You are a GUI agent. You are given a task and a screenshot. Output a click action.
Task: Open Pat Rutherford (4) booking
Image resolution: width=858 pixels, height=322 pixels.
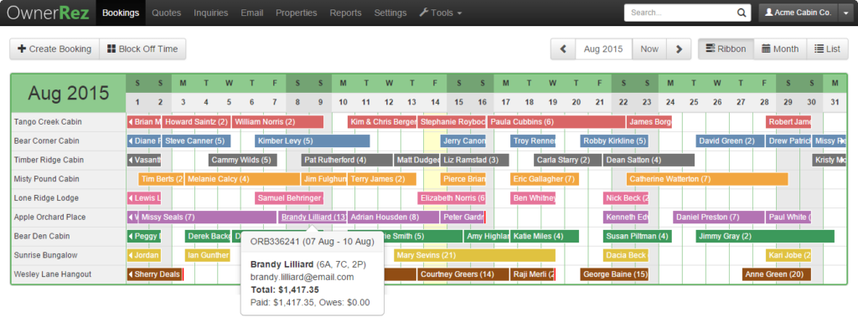pos(347,160)
